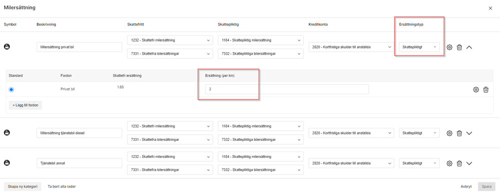
Task: Open 1232 Skattefri milersättning dropdown for privat bil
Action: [x=170, y=41]
